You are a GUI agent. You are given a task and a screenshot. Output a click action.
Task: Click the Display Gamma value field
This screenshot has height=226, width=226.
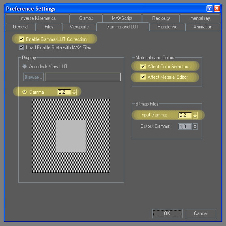(x=64, y=92)
